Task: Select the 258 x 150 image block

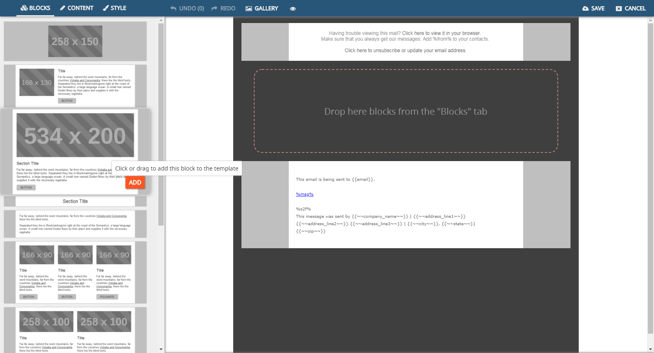Action: [x=75, y=42]
